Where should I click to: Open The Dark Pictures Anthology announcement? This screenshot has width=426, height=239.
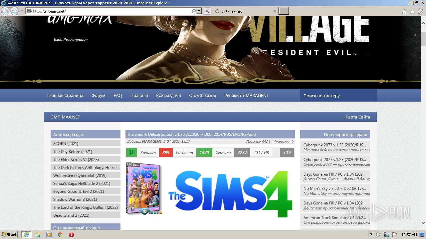point(86,167)
